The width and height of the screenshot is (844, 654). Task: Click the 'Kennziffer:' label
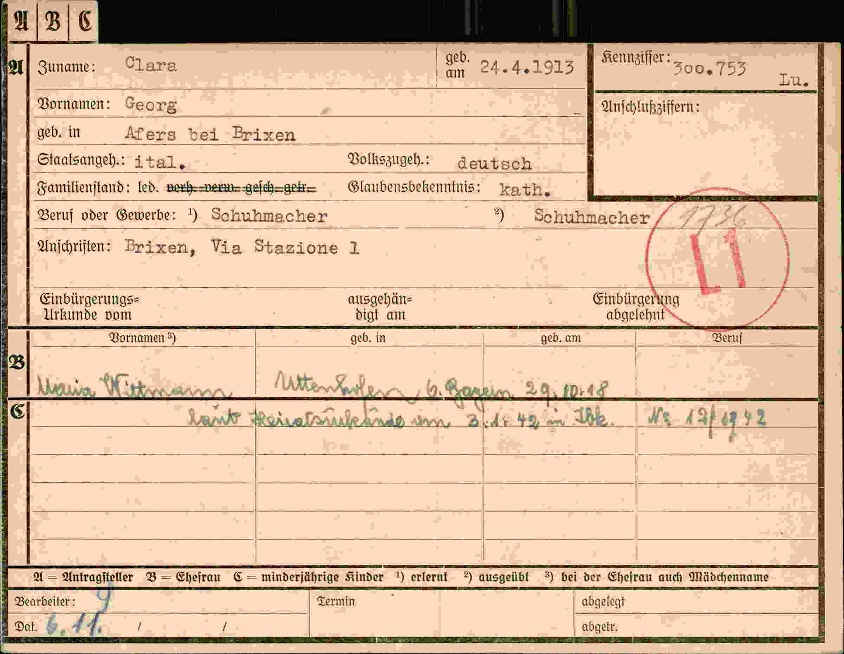point(636,57)
